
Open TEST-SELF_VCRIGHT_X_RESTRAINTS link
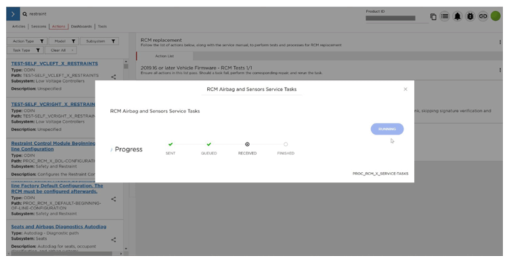53,104
